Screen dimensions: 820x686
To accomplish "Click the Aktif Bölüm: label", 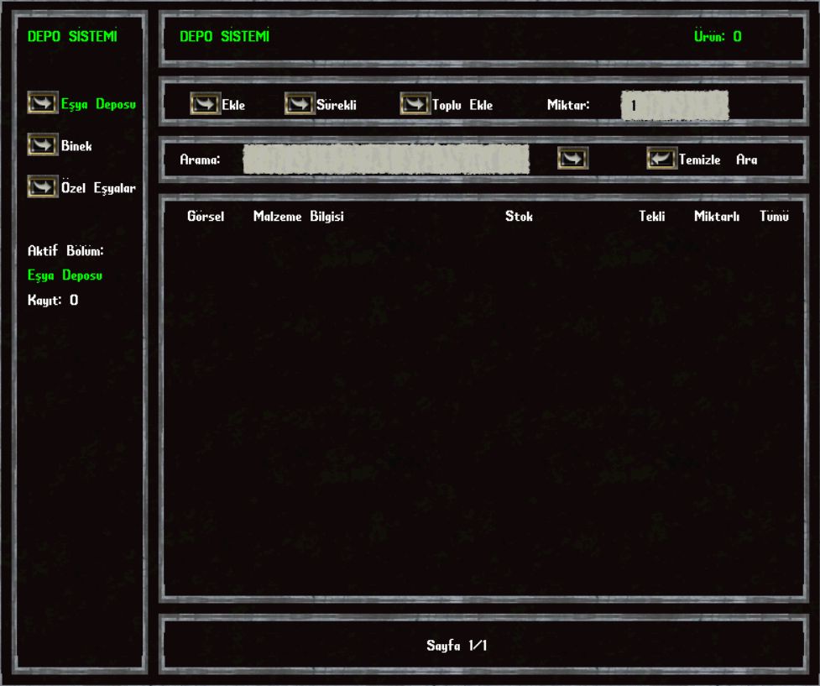I will (65, 251).
